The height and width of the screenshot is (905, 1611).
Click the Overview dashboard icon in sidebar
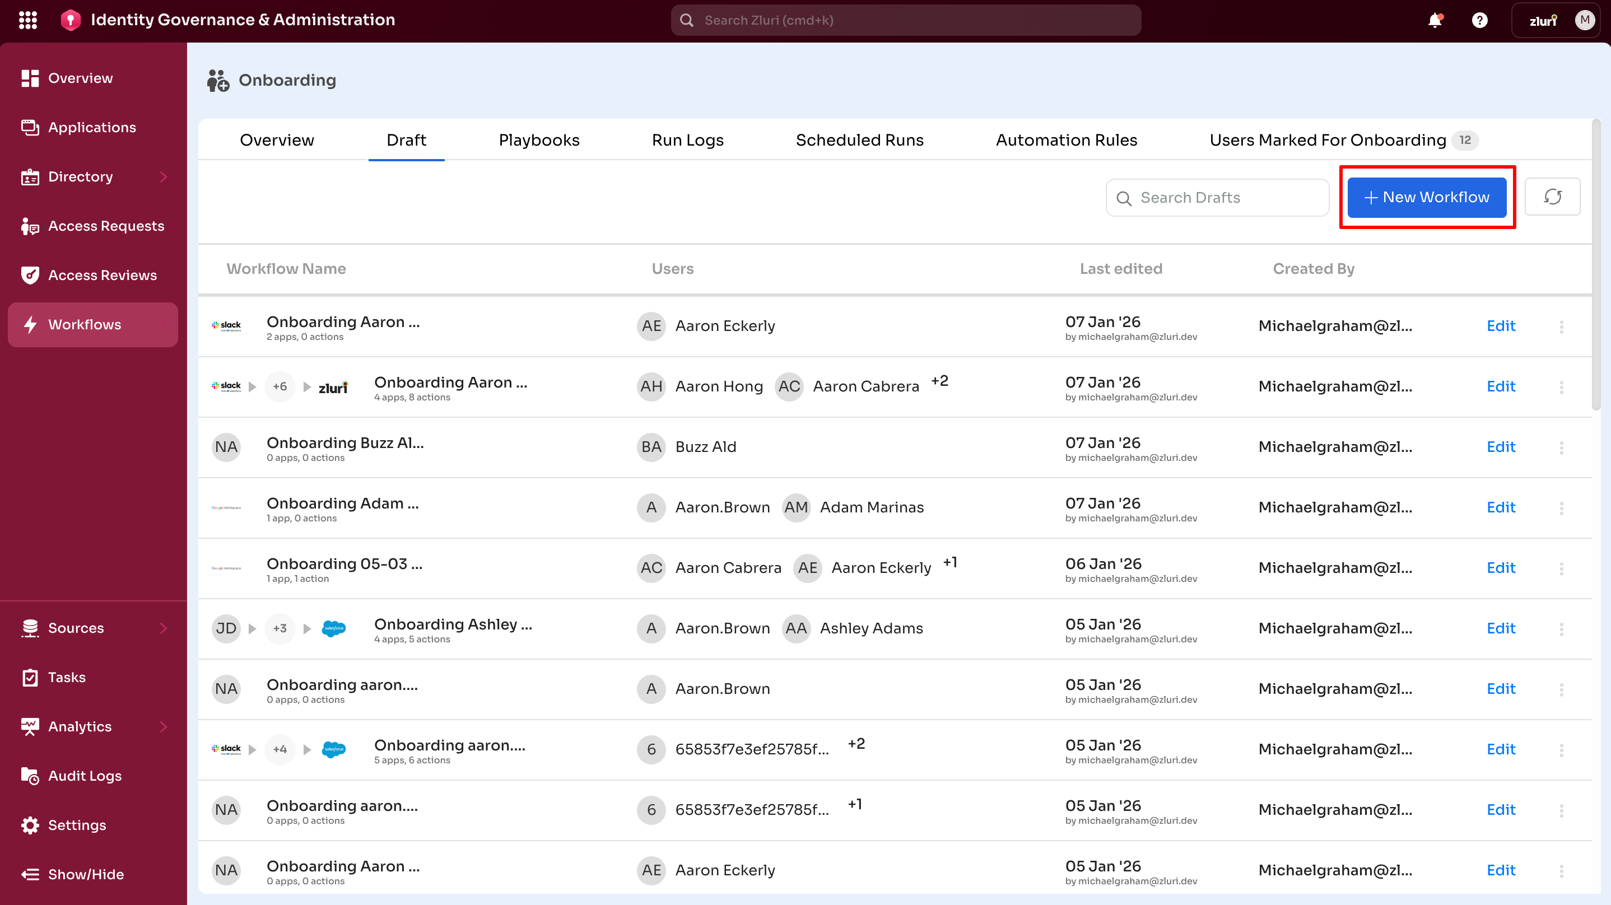tap(29, 77)
